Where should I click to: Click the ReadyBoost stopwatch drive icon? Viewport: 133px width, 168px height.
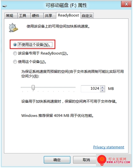(x=13, y=28)
